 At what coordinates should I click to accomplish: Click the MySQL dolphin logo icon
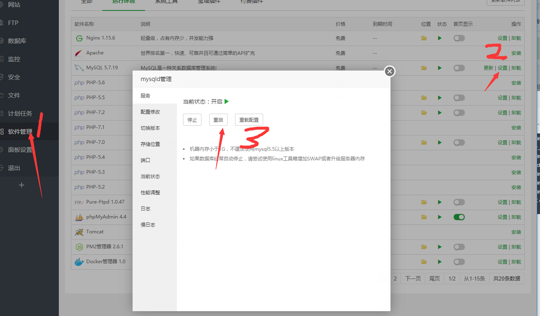pyautogui.click(x=79, y=68)
